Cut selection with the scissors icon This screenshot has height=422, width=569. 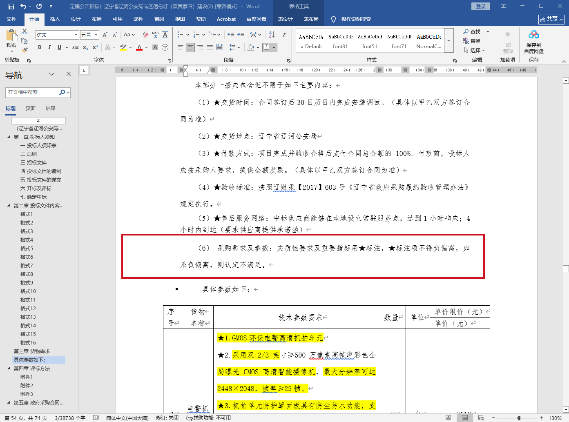pyautogui.click(x=25, y=31)
